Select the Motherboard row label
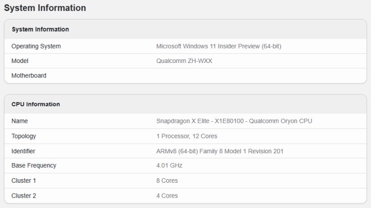This screenshot has height=208, width=371. pos(29,76)
